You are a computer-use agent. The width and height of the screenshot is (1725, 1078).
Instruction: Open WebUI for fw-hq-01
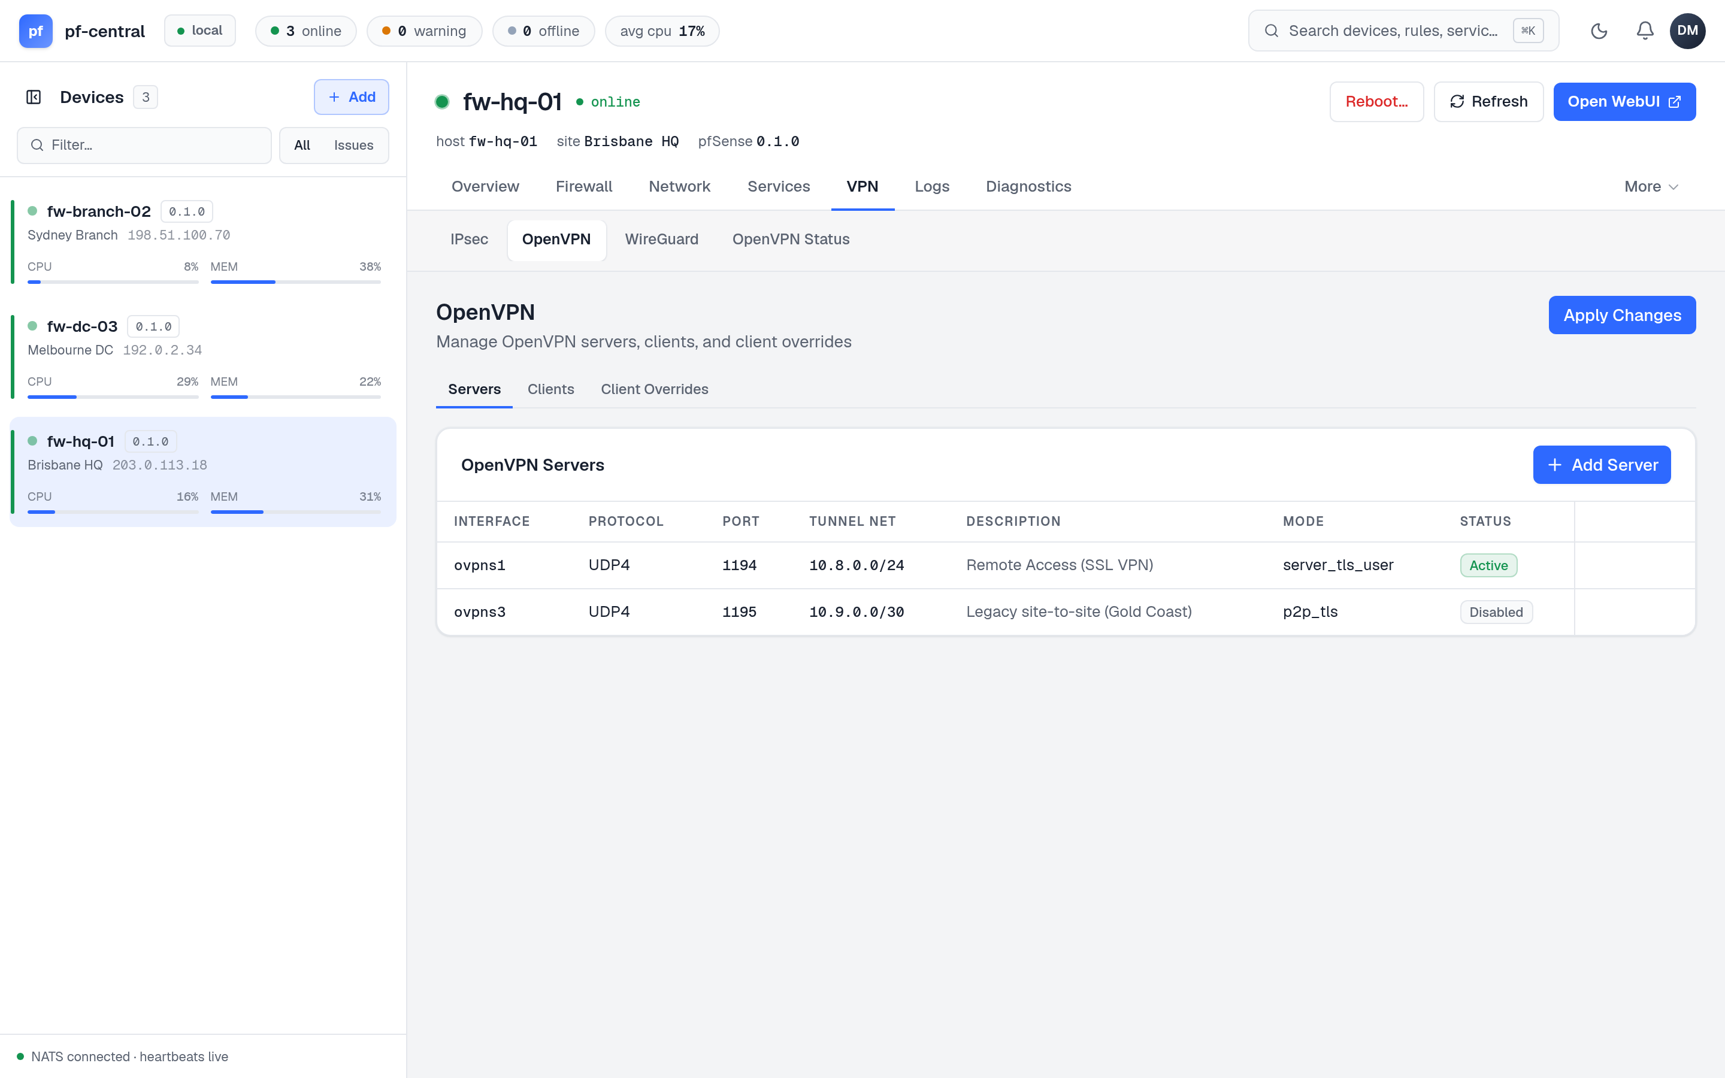tap(1624, 102)
